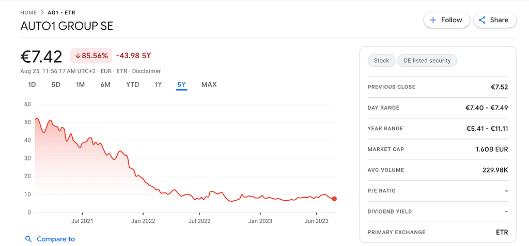Click the Jul 2021 axis label
The height and width of the screenshot is (246, 529).
point(82,221)
